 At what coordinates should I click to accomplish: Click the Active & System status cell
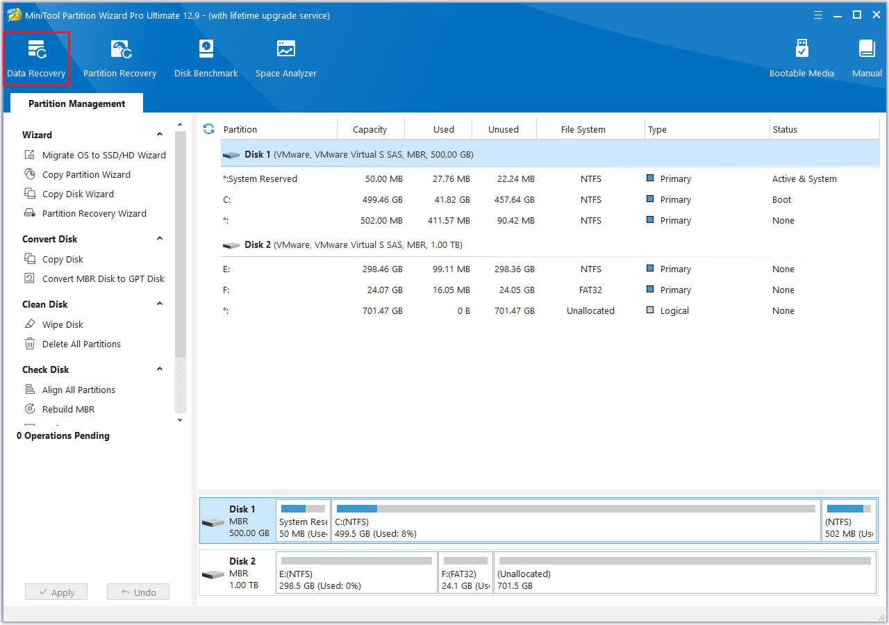point(804,178)
